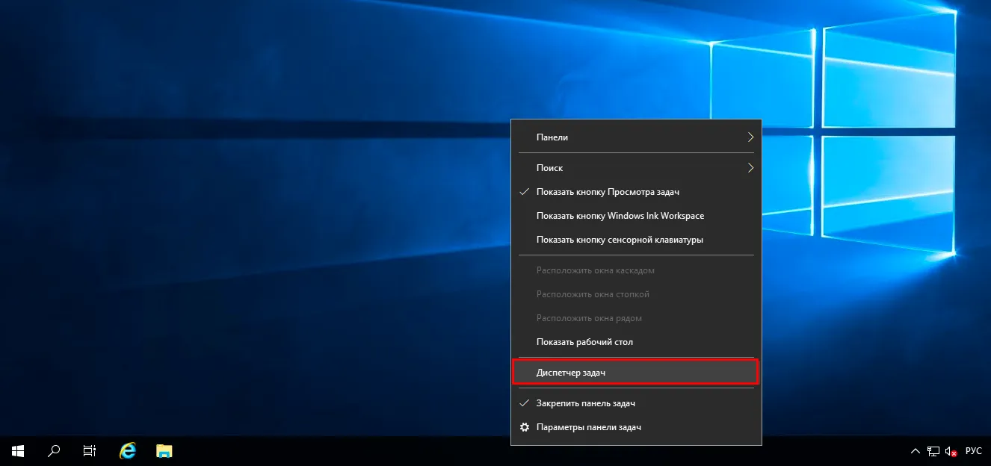Enable Показать кнопку Windows Ink Workspace
The image size is (991, 466).
(x=620, y=216)
